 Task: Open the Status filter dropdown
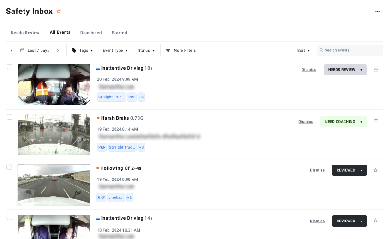[146, 50]
